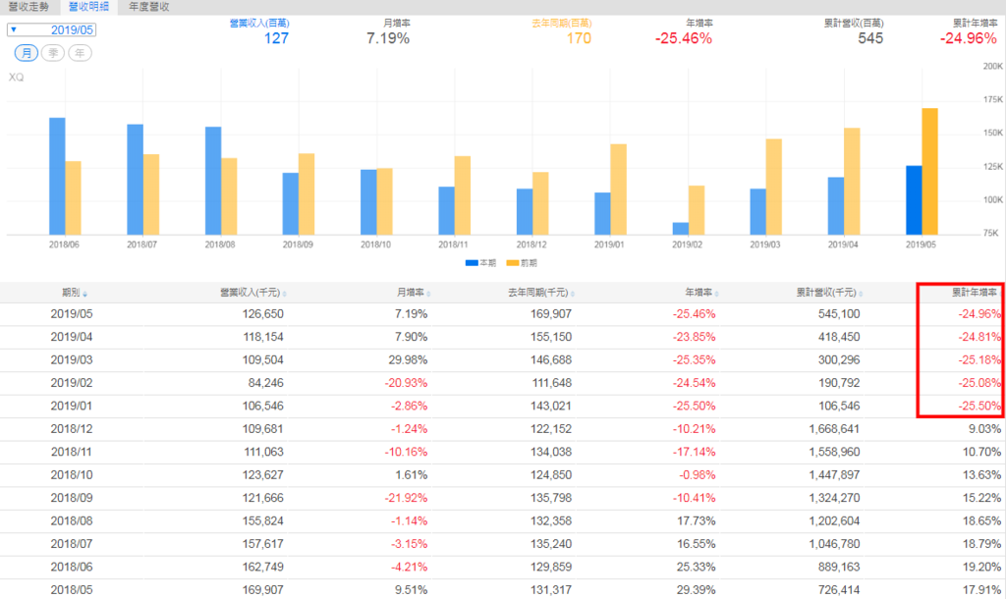Viewport: 1006px width, 599px height.
Task: Select the 2018/12 row period cell
Action: [71, 429]
